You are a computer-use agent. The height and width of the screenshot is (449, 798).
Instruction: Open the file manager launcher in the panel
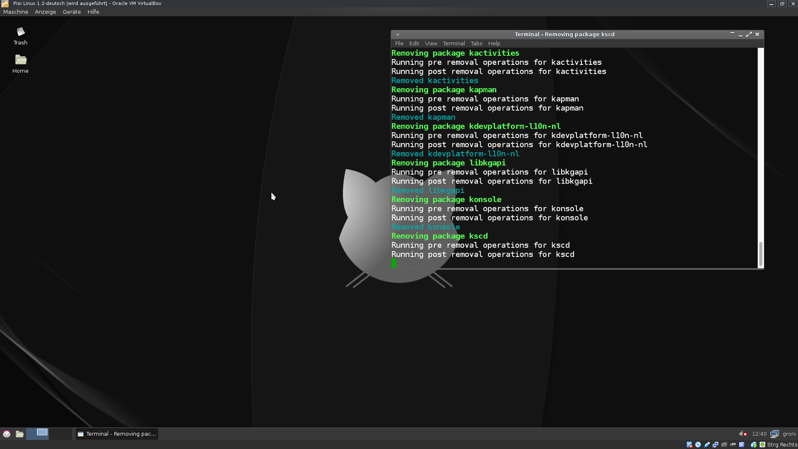(x=19, y=434)
